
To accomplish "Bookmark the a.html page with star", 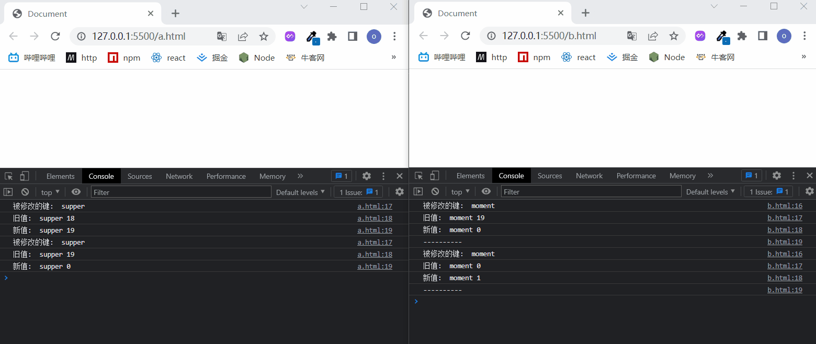I will tap(264, 36).
